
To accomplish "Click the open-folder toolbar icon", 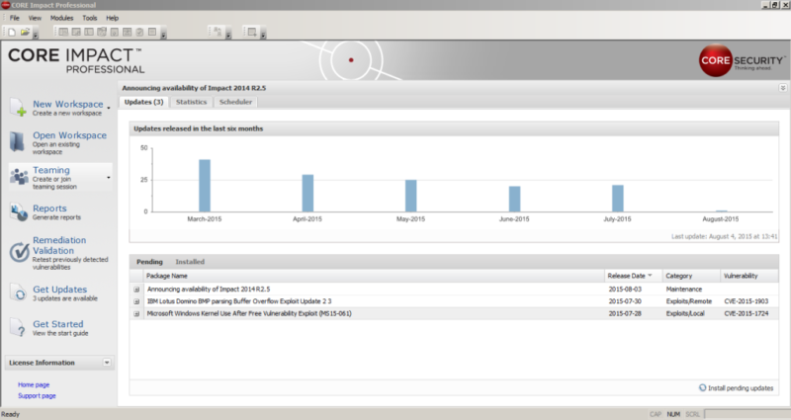I will tap(25, 33).
